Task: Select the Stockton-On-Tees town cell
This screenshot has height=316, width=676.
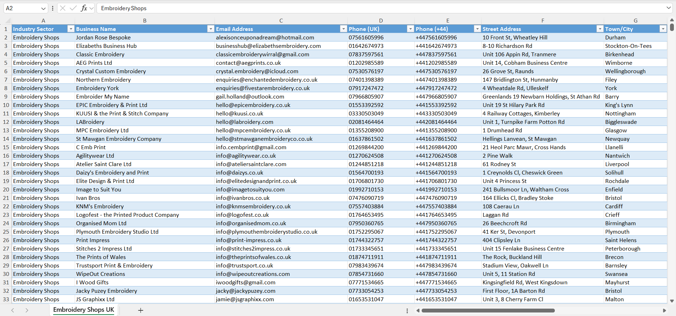Action: click(x=635, y=46)
